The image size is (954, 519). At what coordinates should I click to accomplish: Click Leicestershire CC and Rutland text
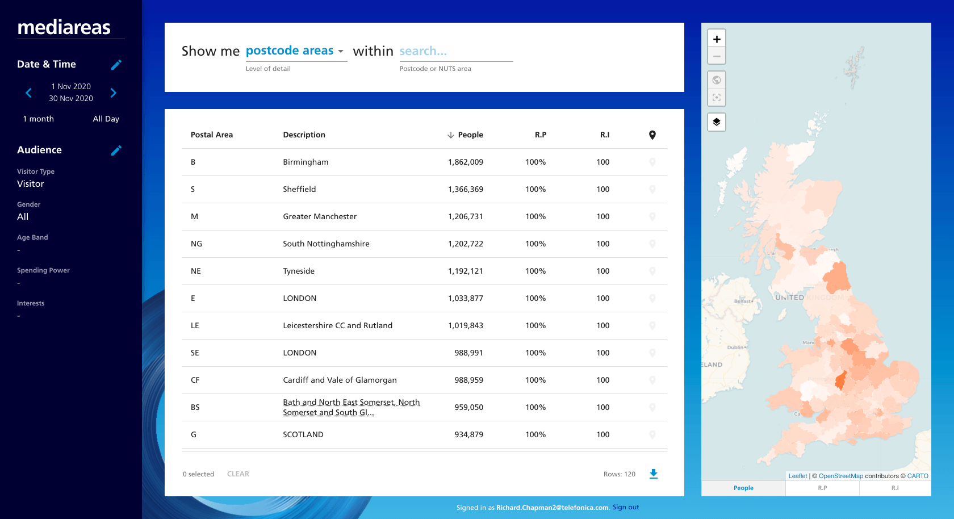[338, 326]
